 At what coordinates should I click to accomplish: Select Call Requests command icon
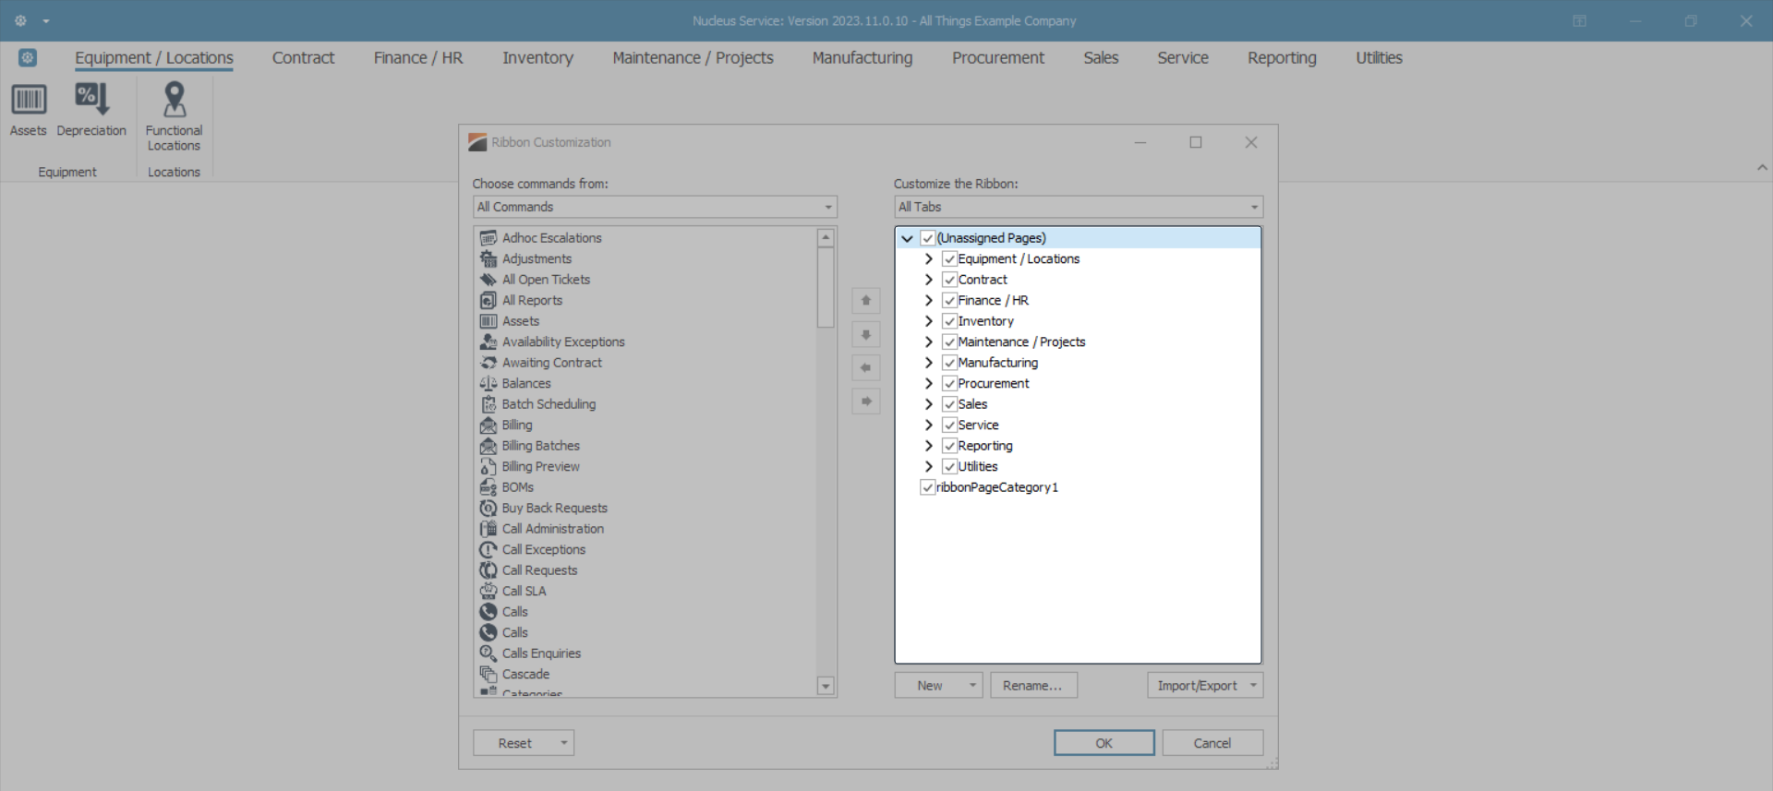pyautogui.click(x=488, y=570)
